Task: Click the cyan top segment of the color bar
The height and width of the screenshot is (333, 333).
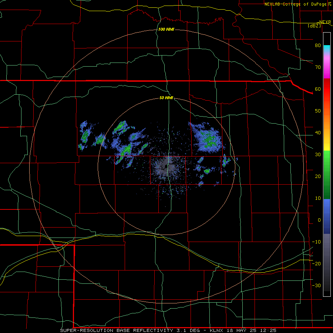Action: [327, 49]
